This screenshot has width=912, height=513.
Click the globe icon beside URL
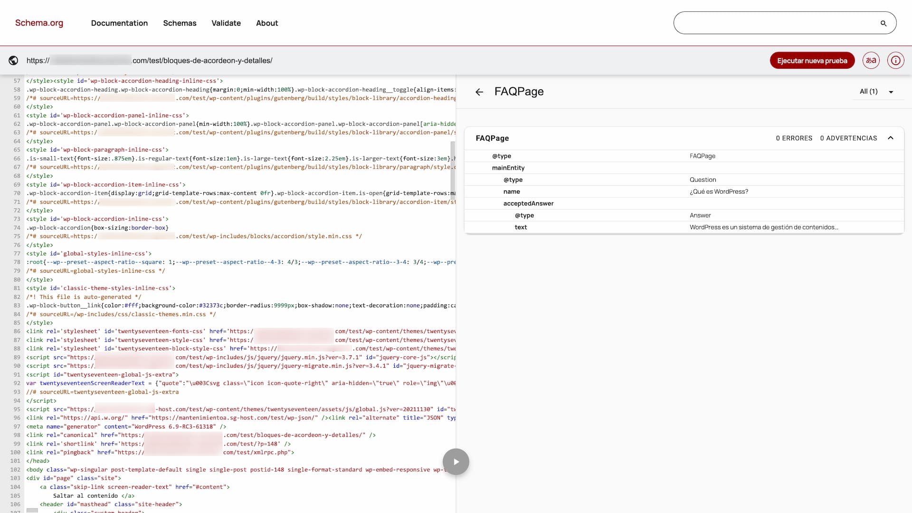click(14, 60)
